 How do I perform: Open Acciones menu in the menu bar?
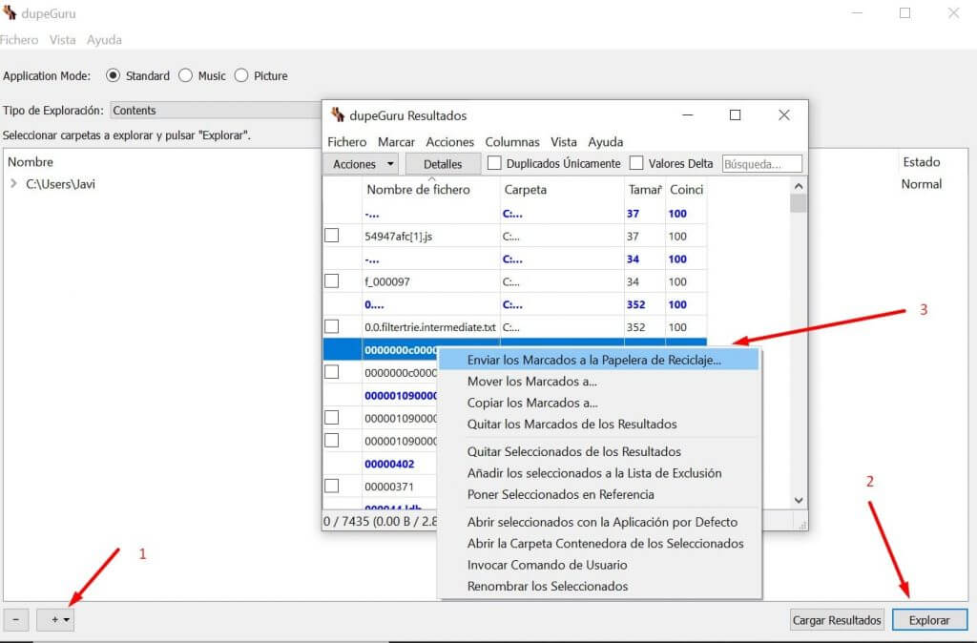[450, 142]
